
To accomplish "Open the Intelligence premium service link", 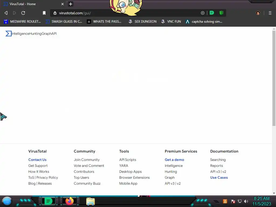I will [174, 166].
